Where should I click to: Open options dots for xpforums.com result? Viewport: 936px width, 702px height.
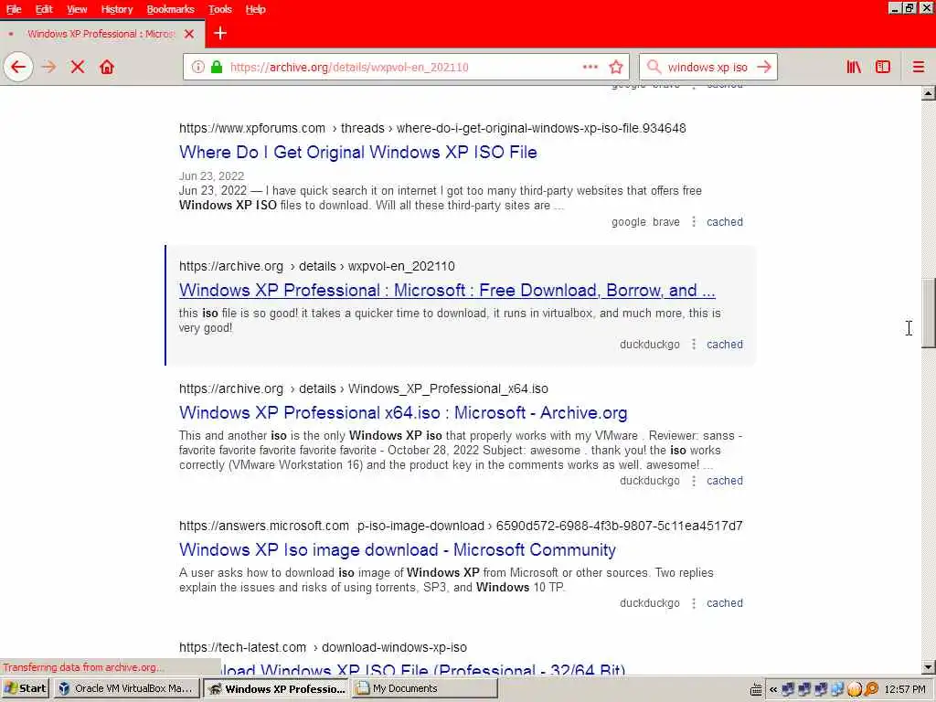694,221
